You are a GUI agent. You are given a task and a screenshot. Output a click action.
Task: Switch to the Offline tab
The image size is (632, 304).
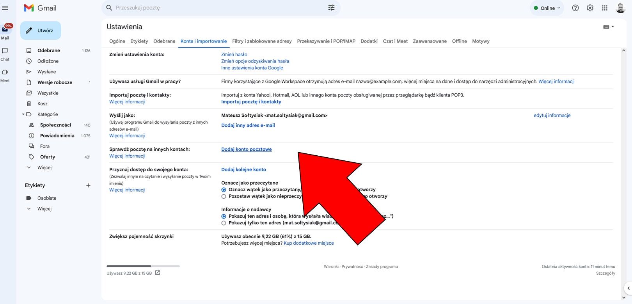click(x=459, y=41)
